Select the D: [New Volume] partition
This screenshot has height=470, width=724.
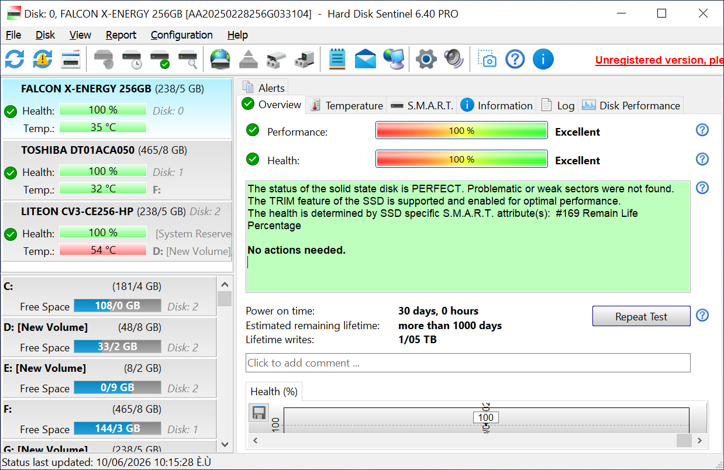(x=109, y=337)
